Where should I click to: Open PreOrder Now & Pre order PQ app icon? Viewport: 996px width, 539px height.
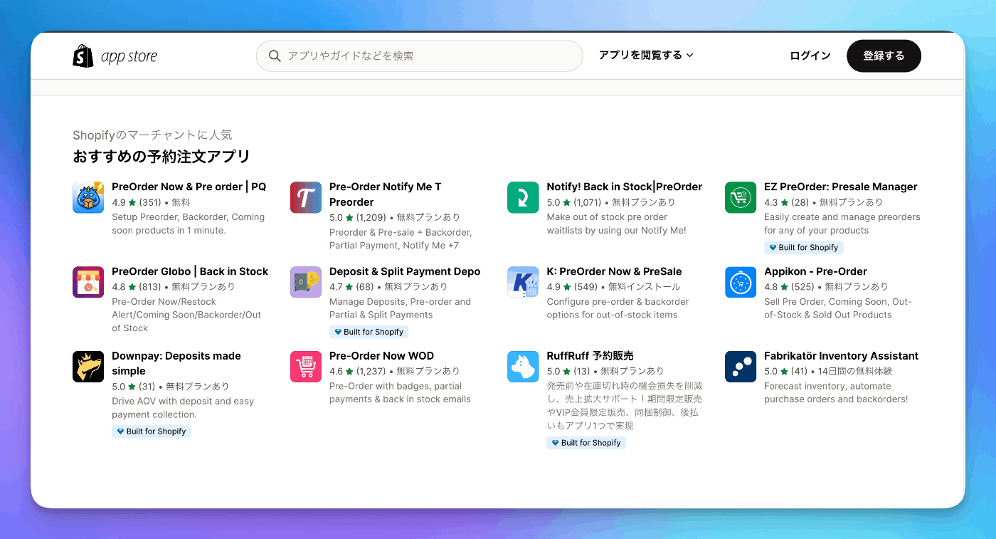[88, 197]
